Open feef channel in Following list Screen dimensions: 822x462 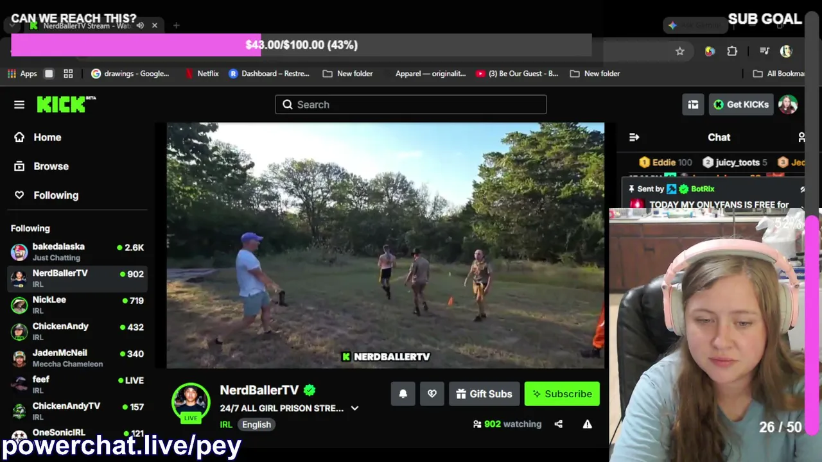tap(77, 384)
